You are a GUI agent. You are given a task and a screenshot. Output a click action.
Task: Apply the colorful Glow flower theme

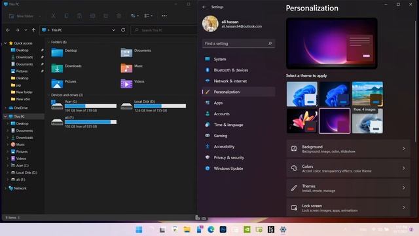[x=302, y=121]
